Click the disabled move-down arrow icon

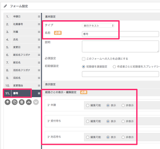[x=36, y=102]
